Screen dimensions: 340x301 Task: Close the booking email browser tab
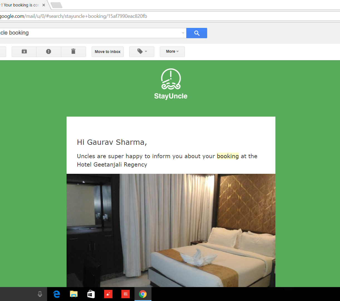(x=44, y=5)
